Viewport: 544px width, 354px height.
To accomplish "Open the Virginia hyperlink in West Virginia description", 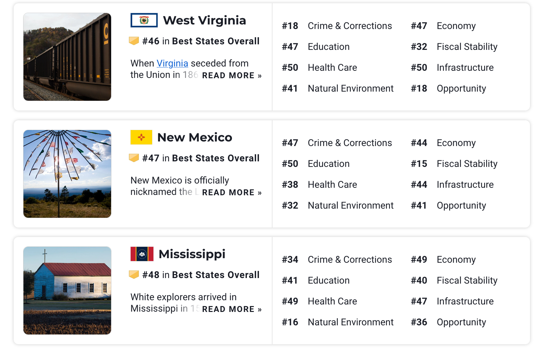I will point(172,63).
